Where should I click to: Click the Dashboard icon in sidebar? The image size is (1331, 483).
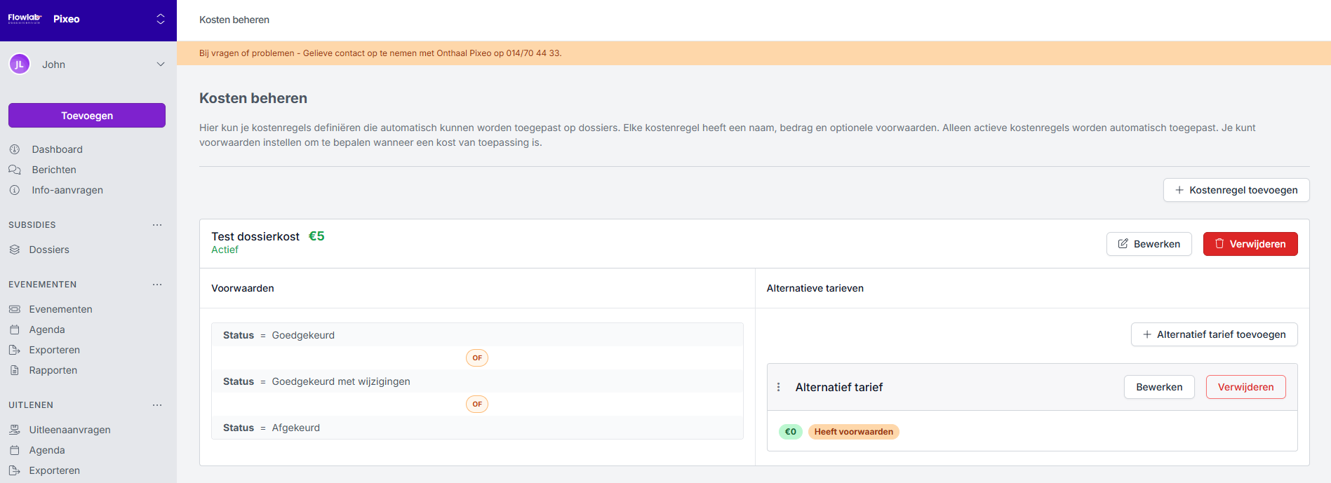pos(15,149)
